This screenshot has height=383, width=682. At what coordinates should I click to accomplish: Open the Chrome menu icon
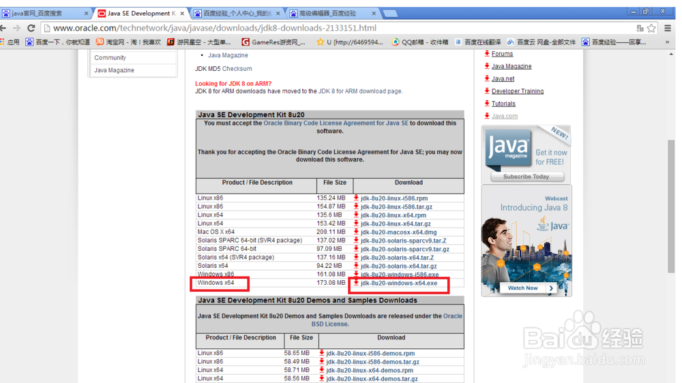668,28
